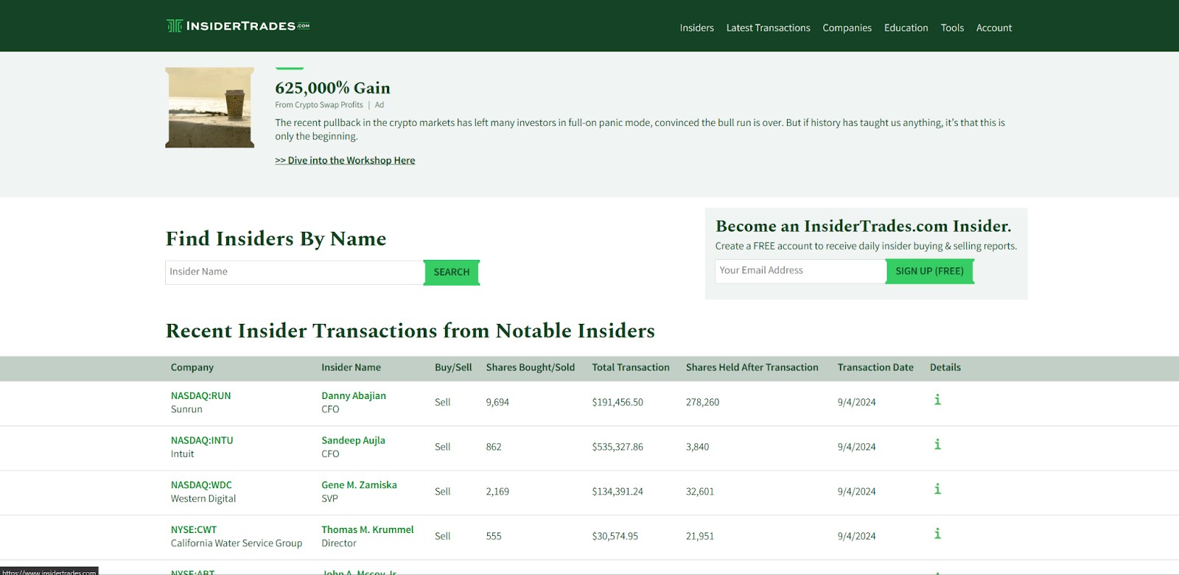Open Thomas M. Krummel insider profile
Viewport: 1179px width, 575px height.
pos(368,530)
